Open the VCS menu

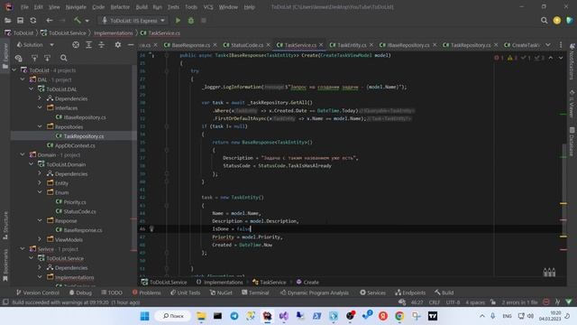[x=208, y=7]
